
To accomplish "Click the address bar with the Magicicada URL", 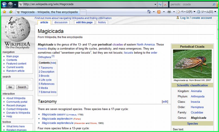I will coord(86,4).
